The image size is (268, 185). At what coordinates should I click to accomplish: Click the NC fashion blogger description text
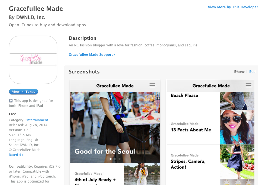tap(134, 45)
